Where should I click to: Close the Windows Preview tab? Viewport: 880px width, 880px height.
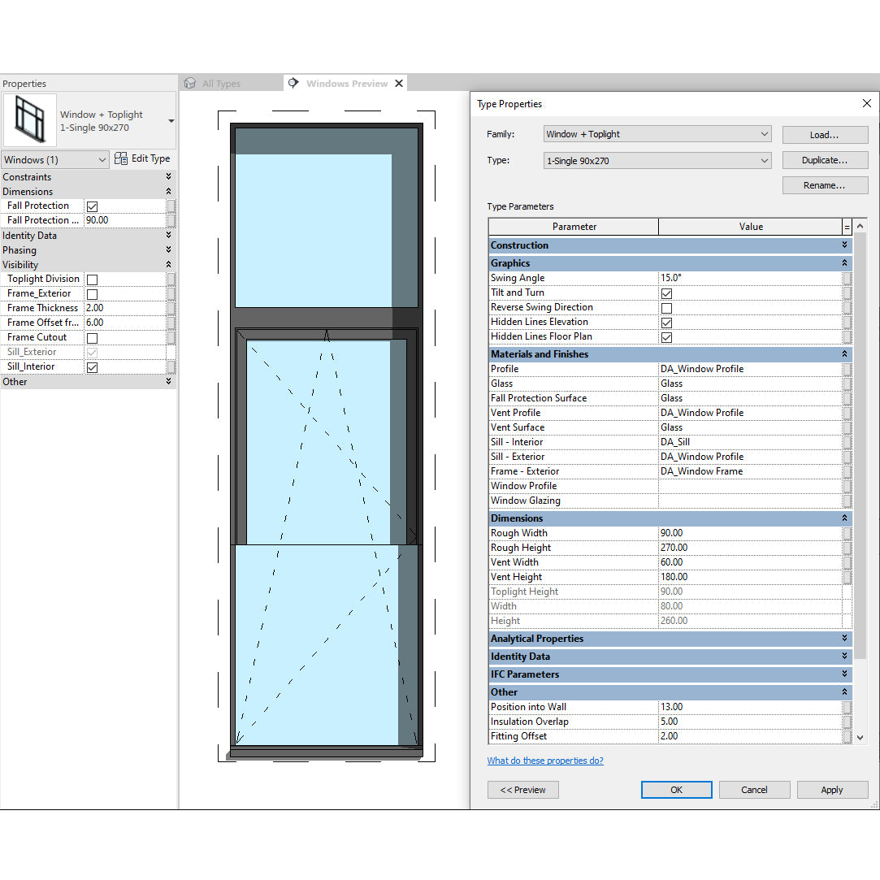[x=399, y=84]
